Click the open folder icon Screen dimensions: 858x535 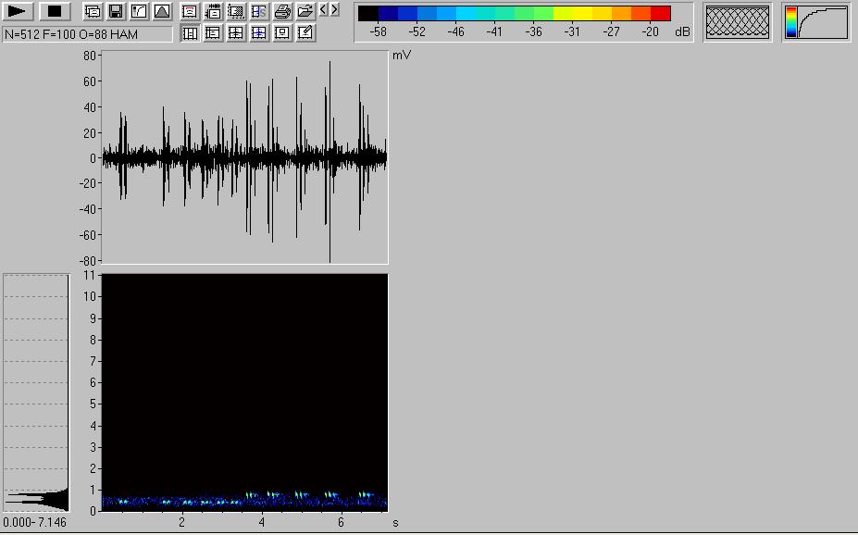305,12
